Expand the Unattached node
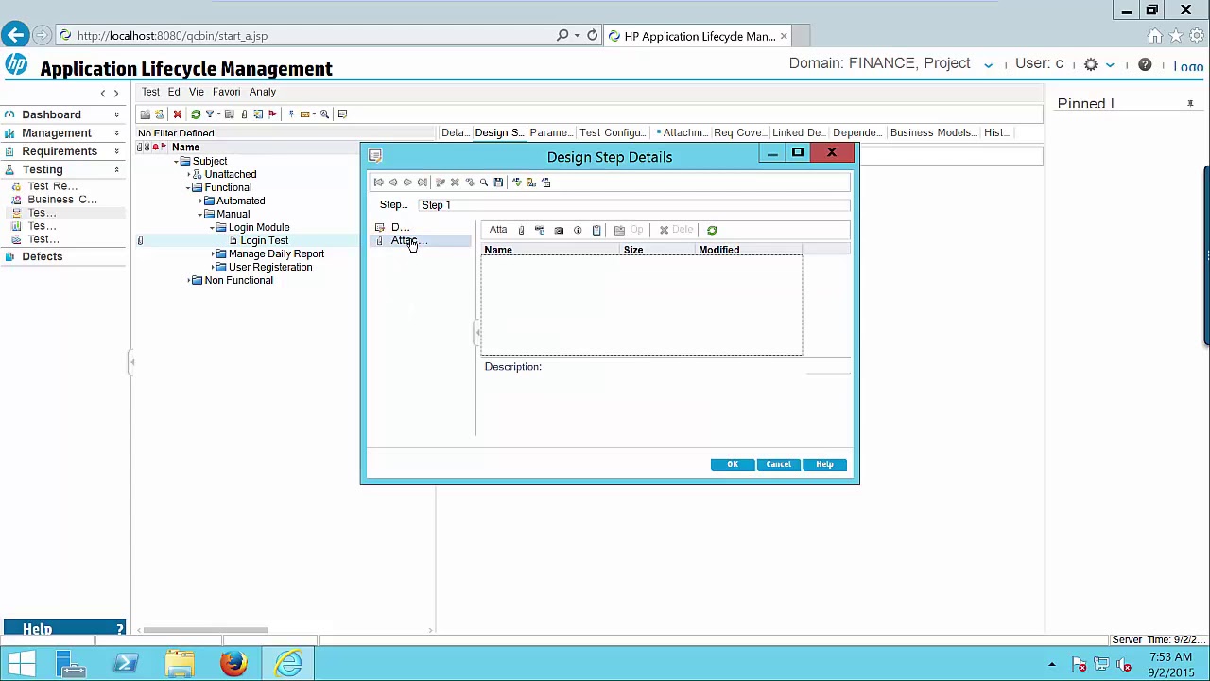Viewport: 1210px width, 681px height. [x=187, y=175]
